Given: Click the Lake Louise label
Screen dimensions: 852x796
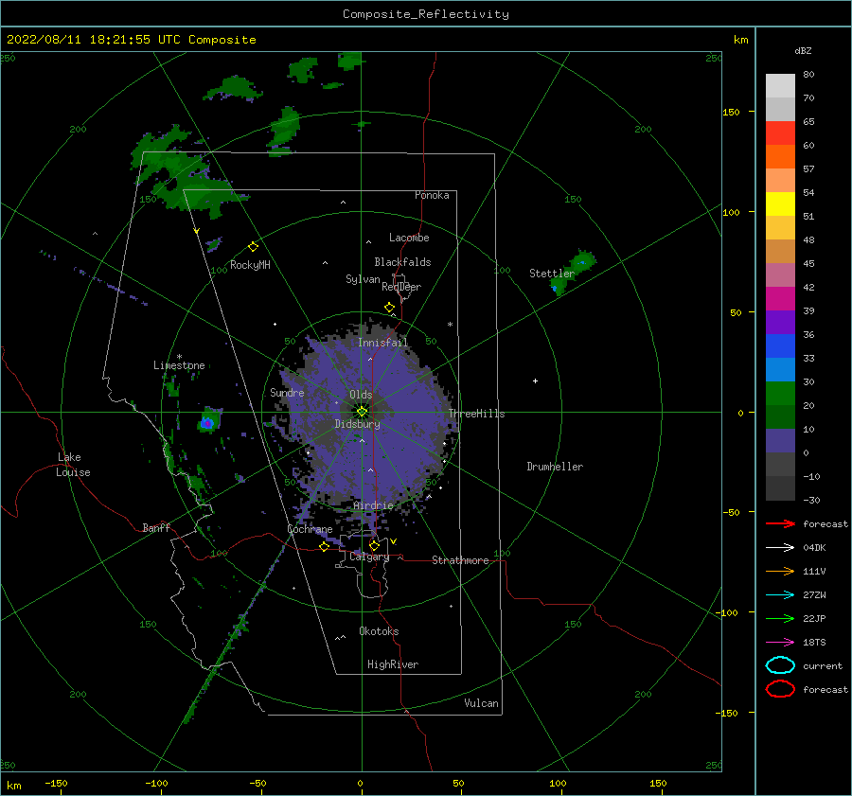Looking at the screenshot, I should [73, 465].
